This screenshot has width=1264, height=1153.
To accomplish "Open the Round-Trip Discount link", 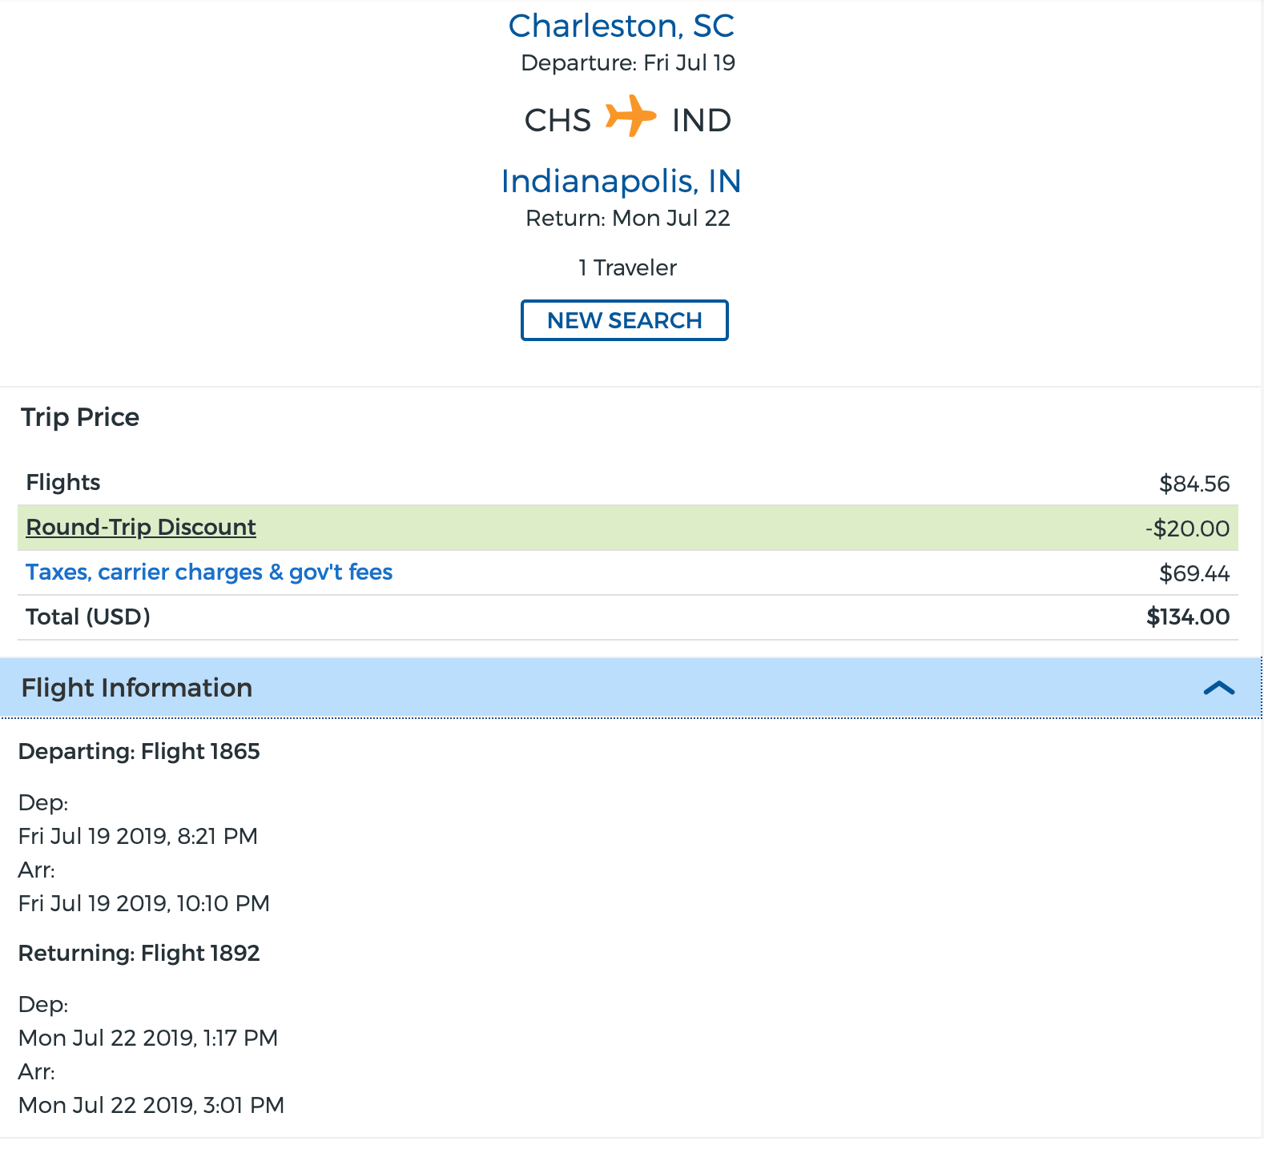I will [x=141, y=527].
